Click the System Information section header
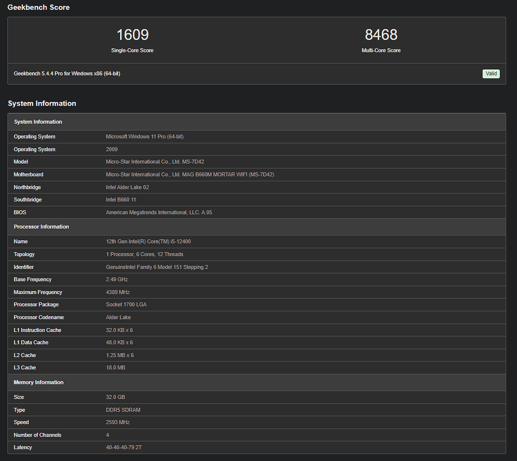The image size is (517, 461). tap(38, 121)
